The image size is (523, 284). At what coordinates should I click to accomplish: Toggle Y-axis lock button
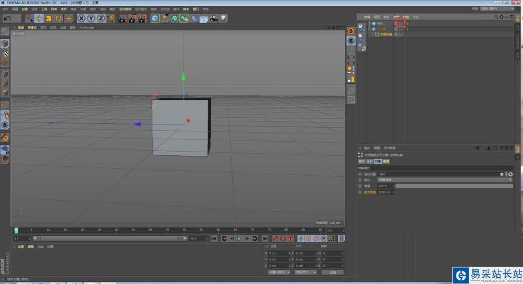[91, 18]
